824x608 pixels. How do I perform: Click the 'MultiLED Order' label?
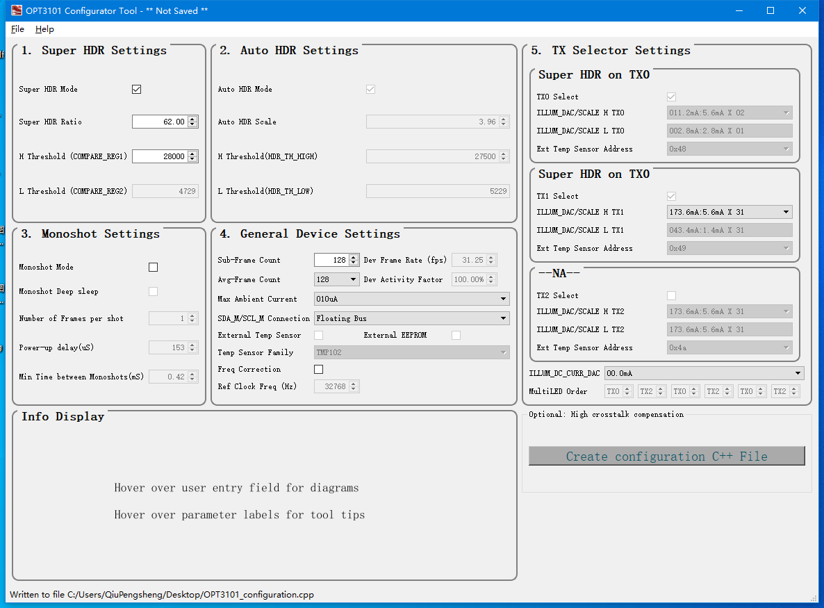(558, 391)
